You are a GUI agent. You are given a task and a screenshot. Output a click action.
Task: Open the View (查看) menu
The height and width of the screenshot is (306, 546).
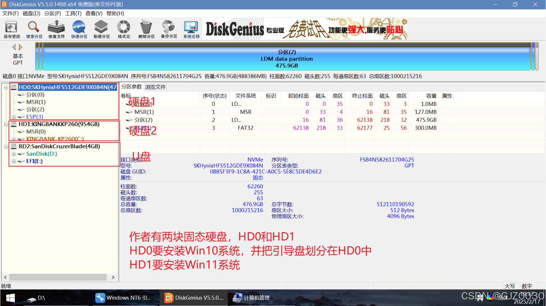coord(94,14)
